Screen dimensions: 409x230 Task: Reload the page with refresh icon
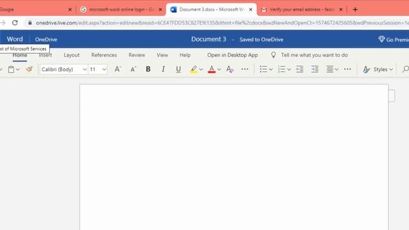tap(15, 23)
